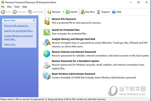Click the Search for Protected Files globe icon
The height and width of the screenshot is (101, 151).
tap(47, 32)
